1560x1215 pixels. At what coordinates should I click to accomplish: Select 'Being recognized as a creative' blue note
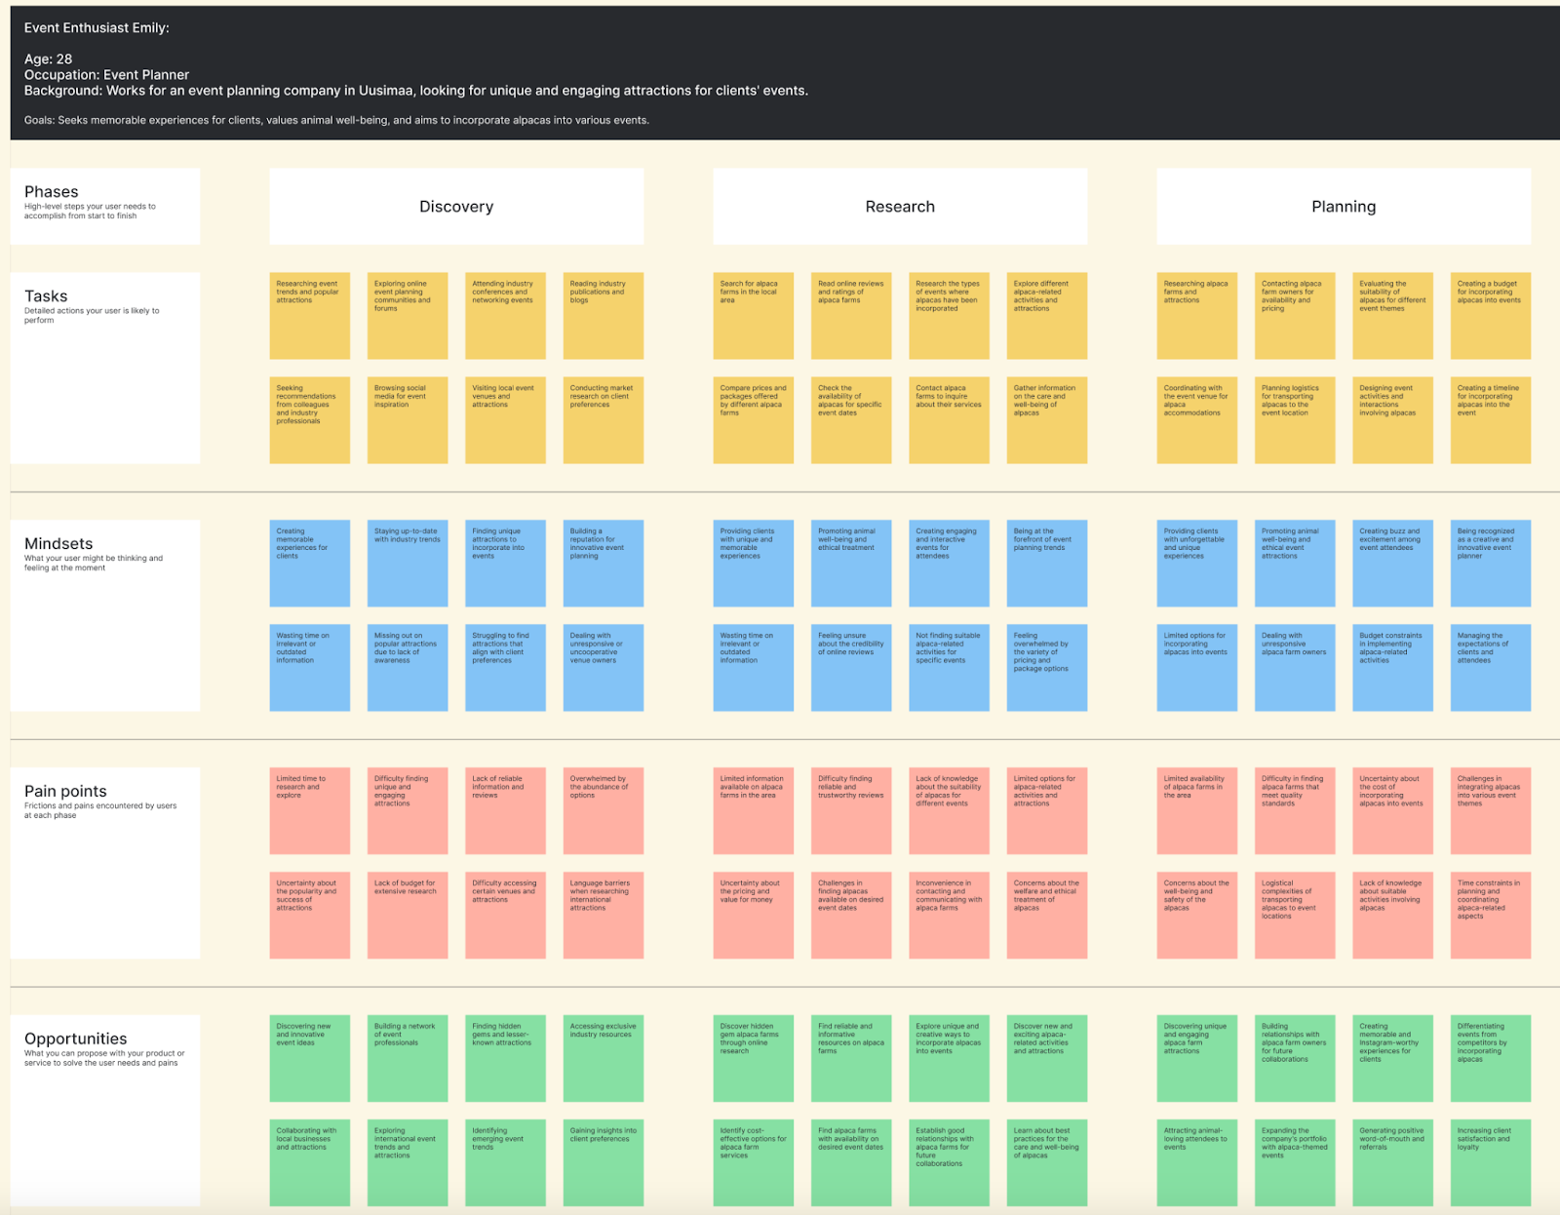pos(1491,563)
